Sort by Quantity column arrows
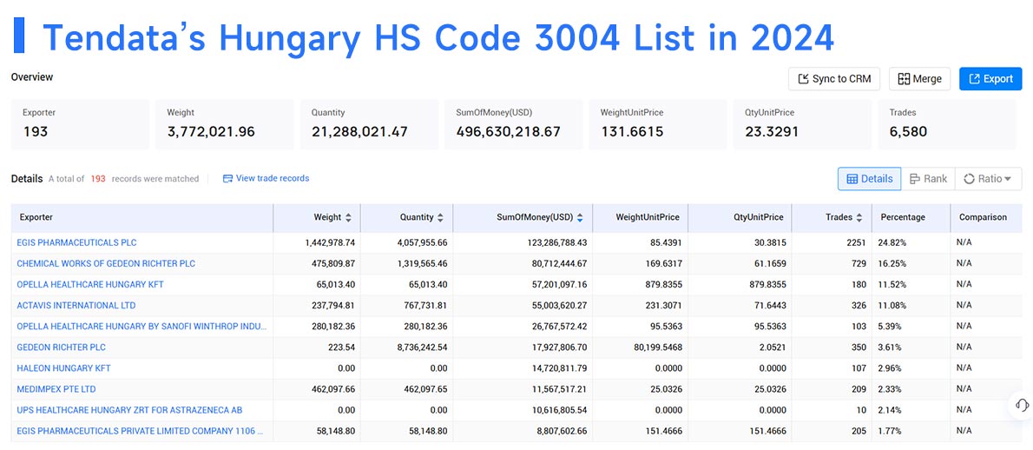This screenshot has width=1033, height=450. 440,217
